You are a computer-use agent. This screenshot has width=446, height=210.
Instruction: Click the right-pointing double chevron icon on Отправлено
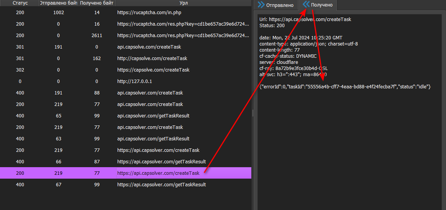(261, 5)
